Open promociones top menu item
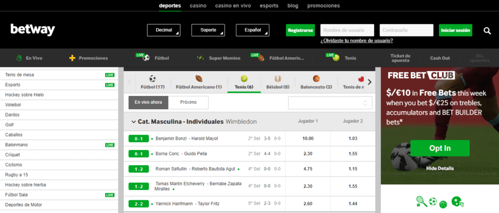 (x=324, y=6)
